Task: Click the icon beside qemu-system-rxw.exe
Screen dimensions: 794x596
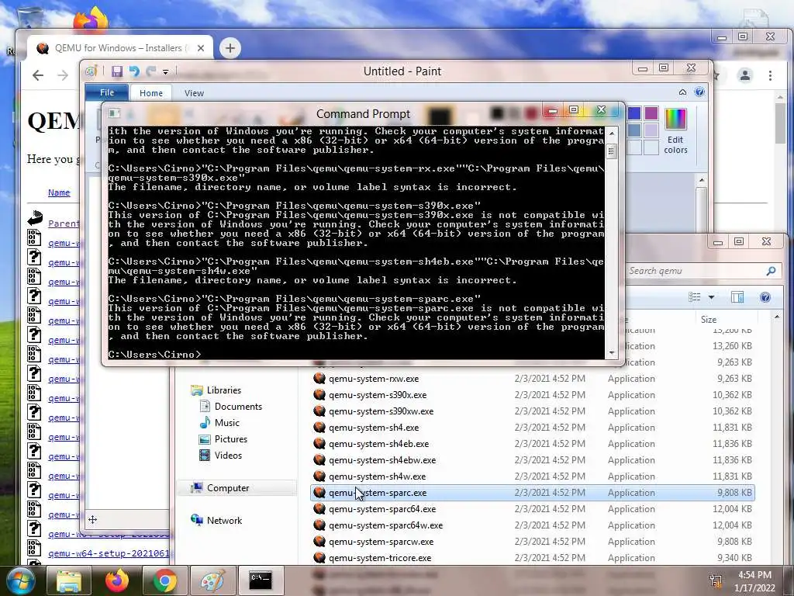Action: pyautogui.click(x=319, y=379)
